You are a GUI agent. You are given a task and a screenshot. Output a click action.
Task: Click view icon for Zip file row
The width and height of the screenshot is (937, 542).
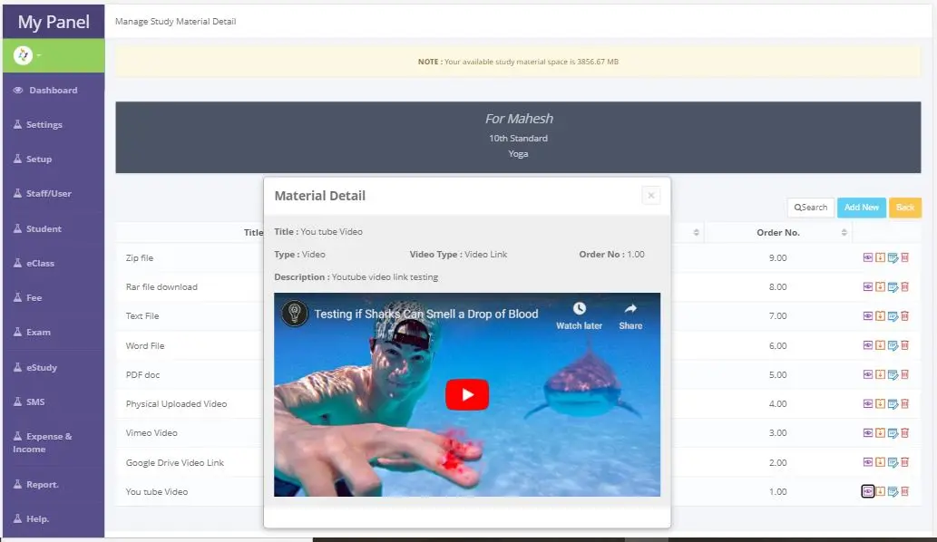pyautogui.click(x=867, y=258)
